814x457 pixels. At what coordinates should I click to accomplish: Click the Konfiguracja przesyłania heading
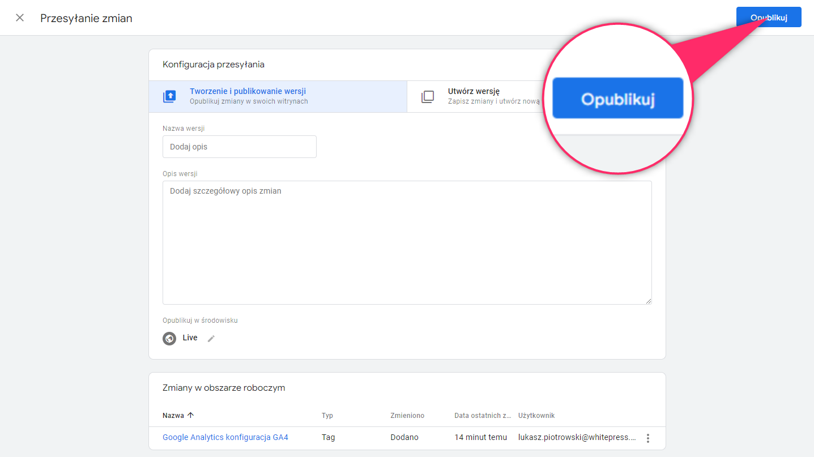pos(214,65)
